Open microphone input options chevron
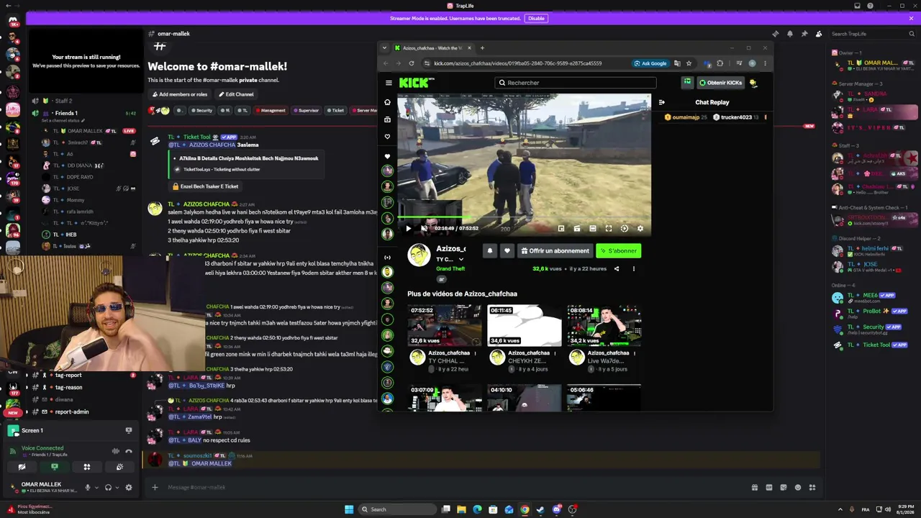The image size is (921, 518). (96, 487)
